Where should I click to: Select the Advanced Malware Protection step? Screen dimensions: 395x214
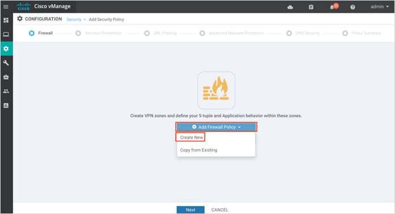coord(231,33)
